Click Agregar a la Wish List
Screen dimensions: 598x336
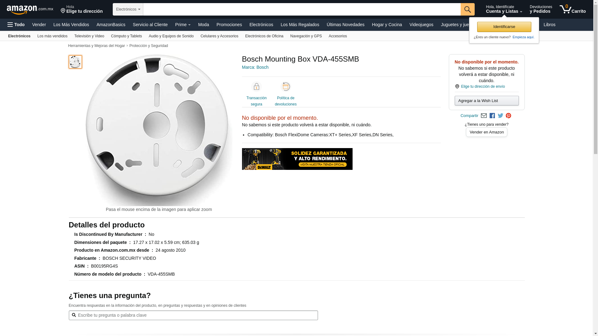[486, 100]
